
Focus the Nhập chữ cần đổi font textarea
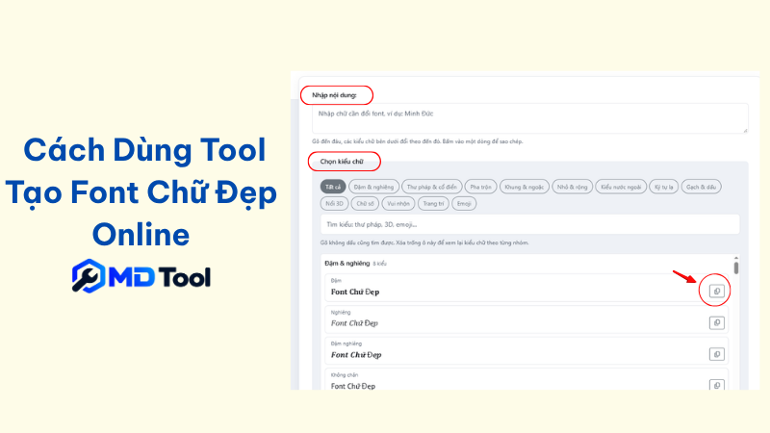(x=530, y=117)
